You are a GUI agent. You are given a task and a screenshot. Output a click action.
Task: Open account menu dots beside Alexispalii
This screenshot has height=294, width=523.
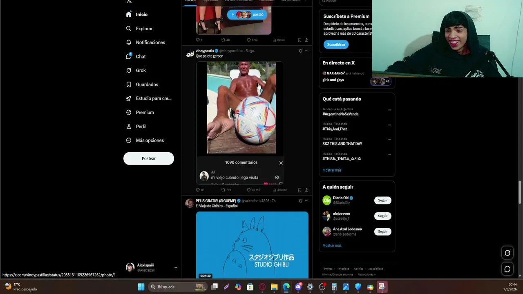(175, 268)
